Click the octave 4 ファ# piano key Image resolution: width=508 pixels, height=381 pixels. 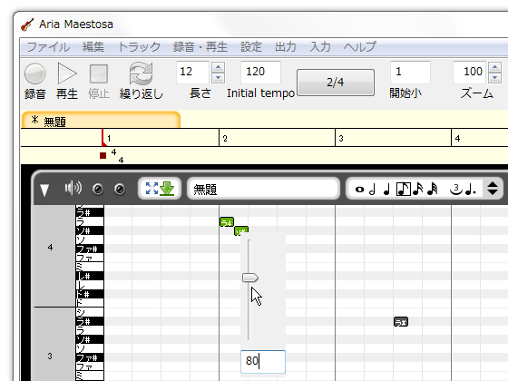pyautogui.click(x=90, y=249)
